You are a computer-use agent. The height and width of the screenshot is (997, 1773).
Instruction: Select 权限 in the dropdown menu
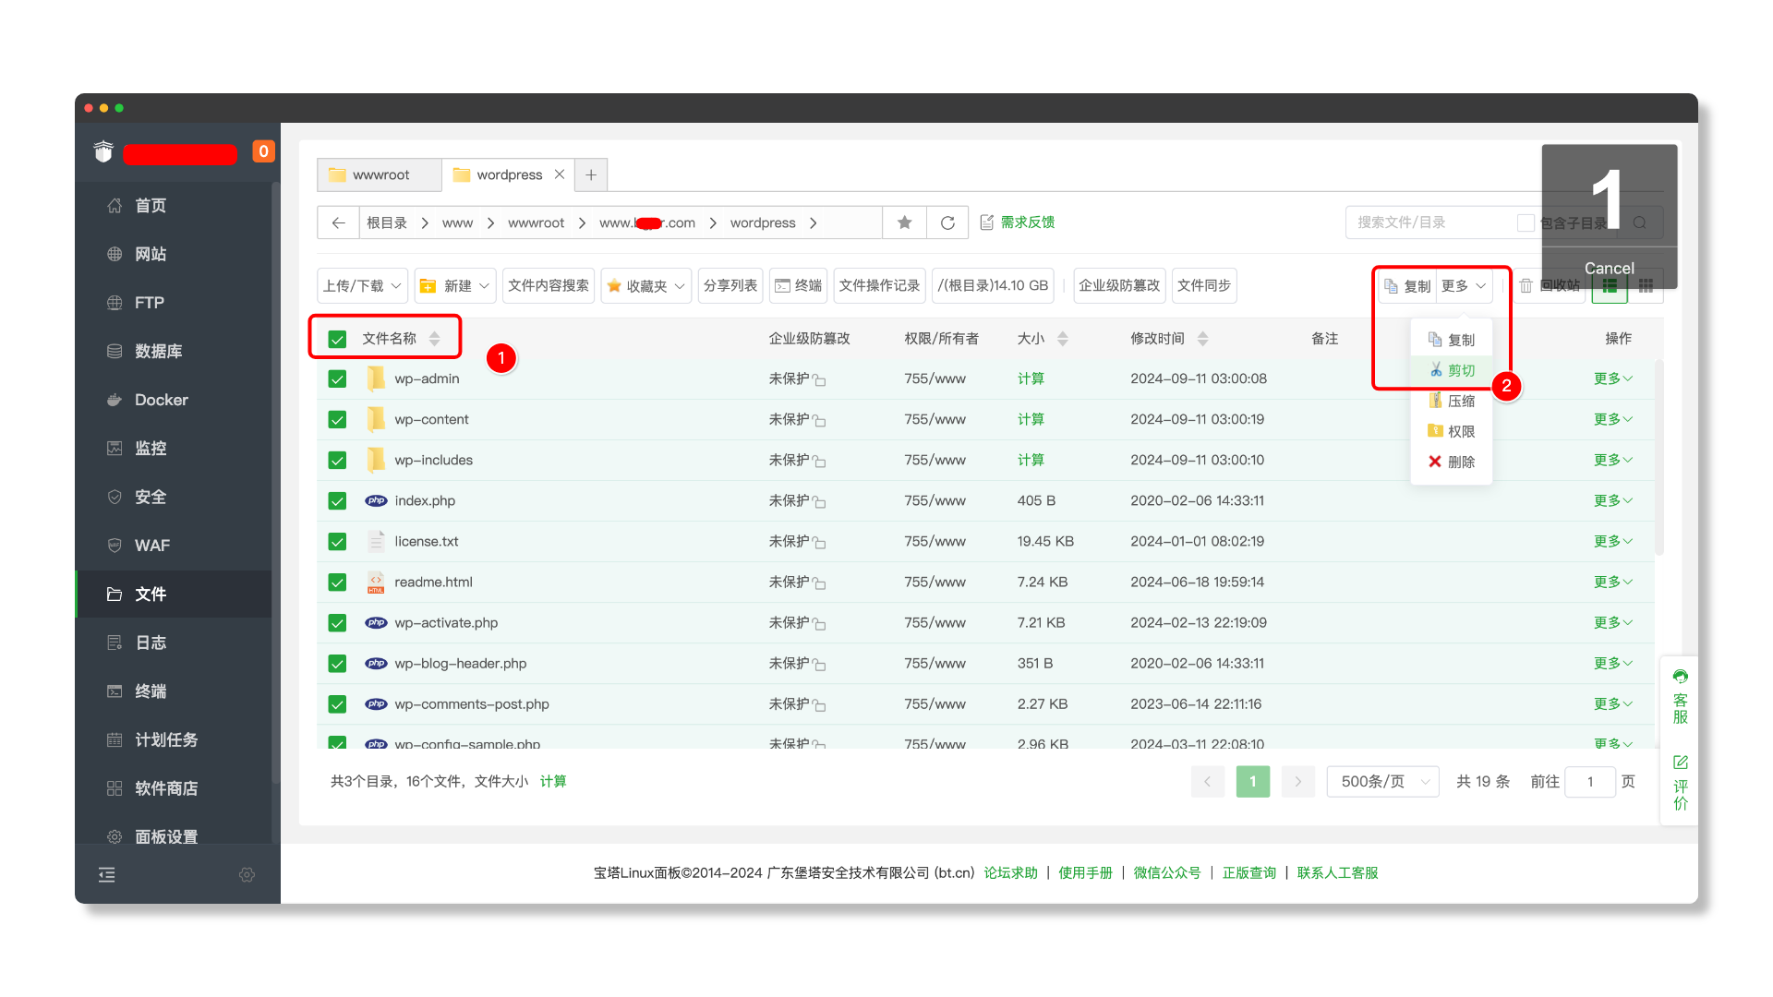tap(1452, 431)
